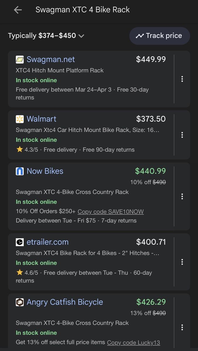
Task: Open the Now Bikes seller link
Action: [45, 171]
